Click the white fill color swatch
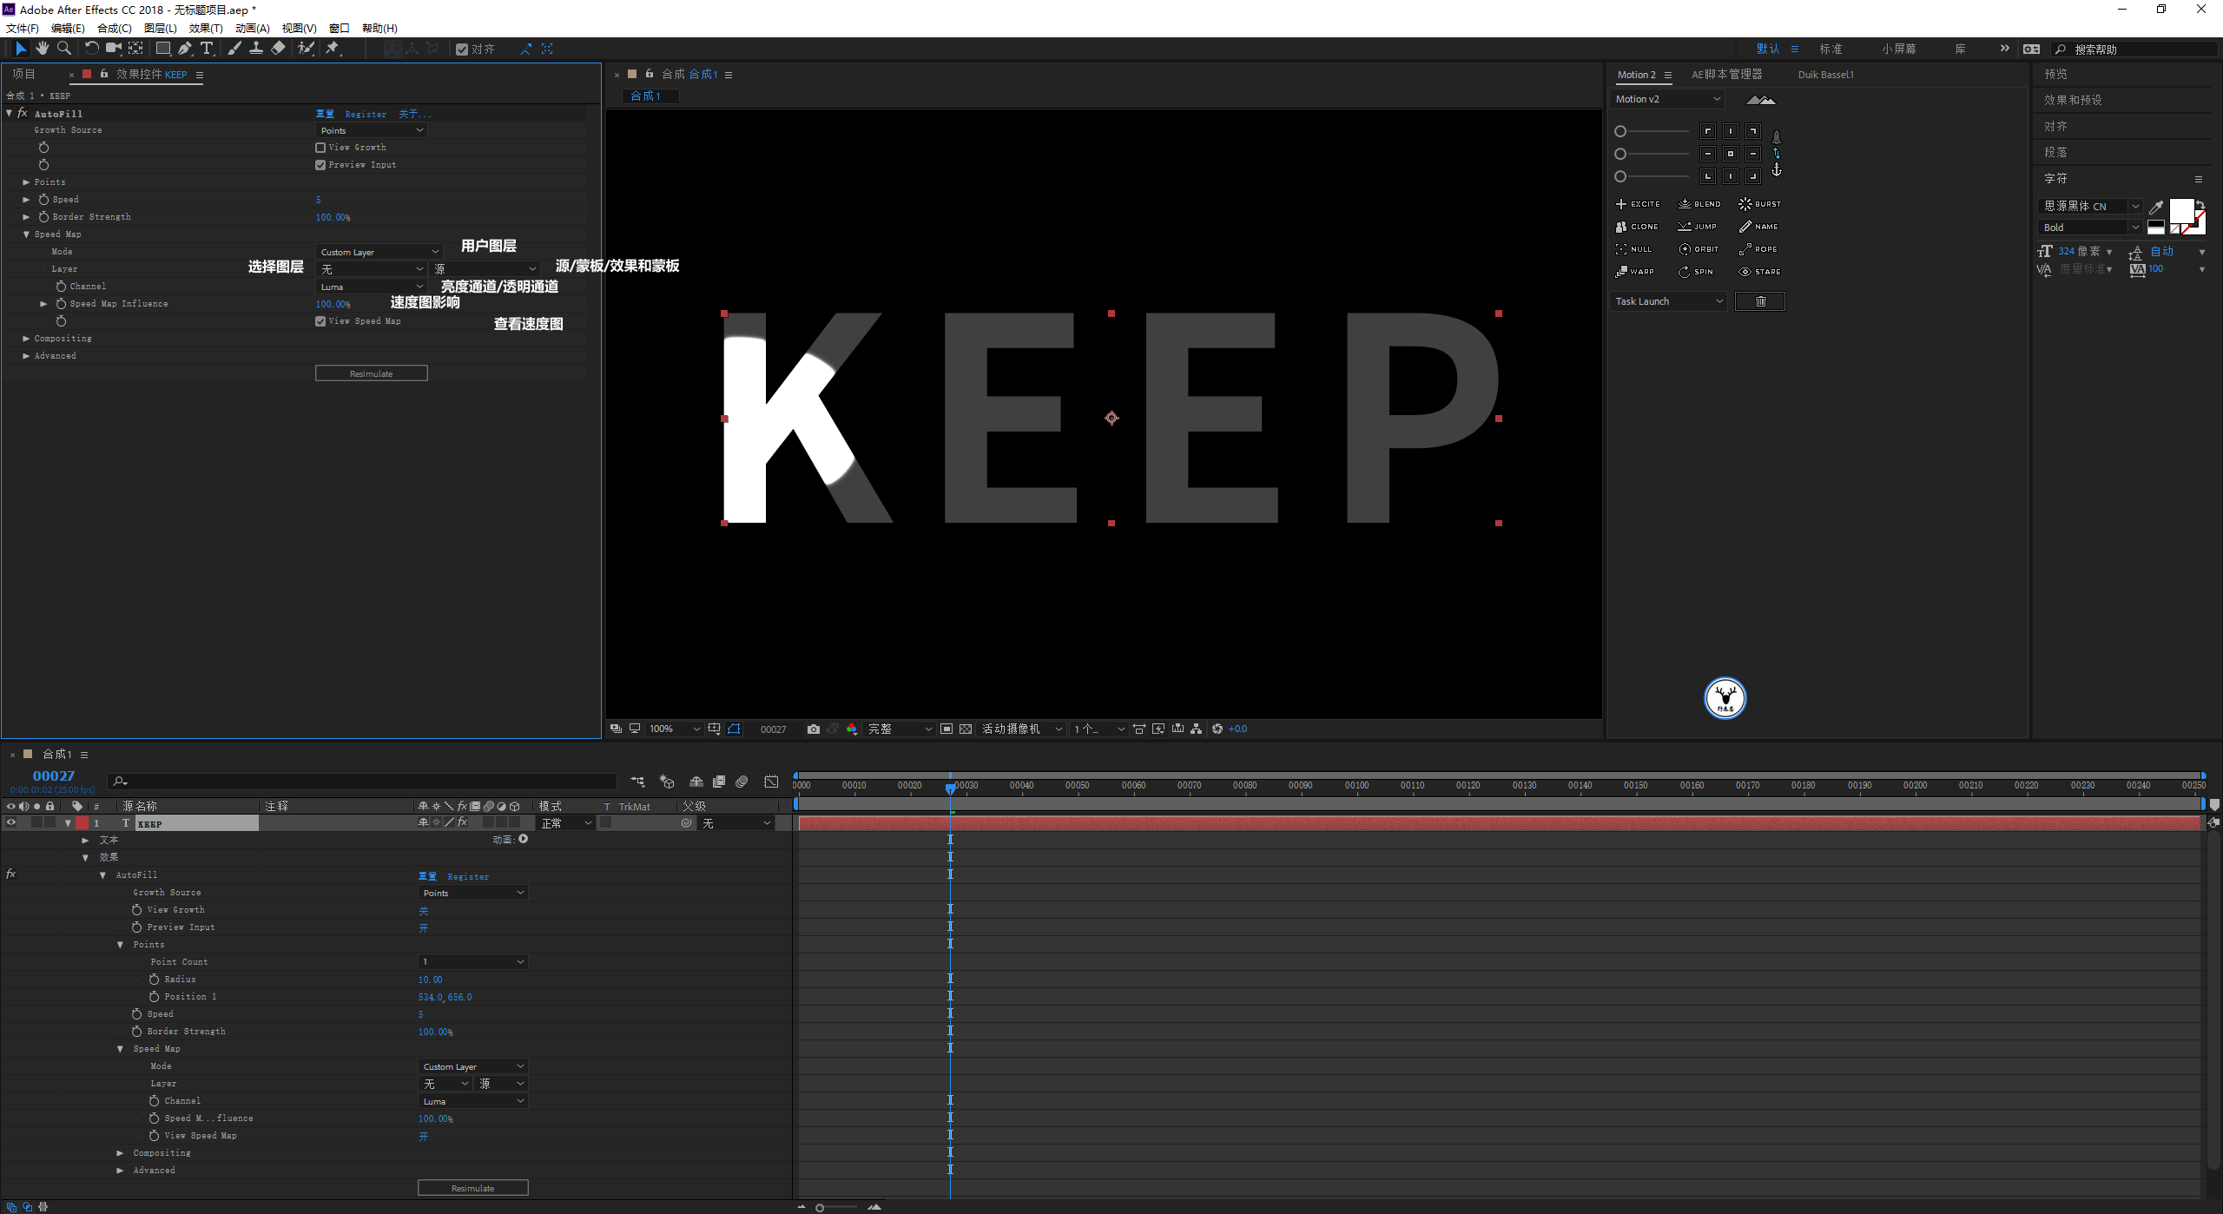This screenshot has height=1214, width=2223. coord(2181,210)
